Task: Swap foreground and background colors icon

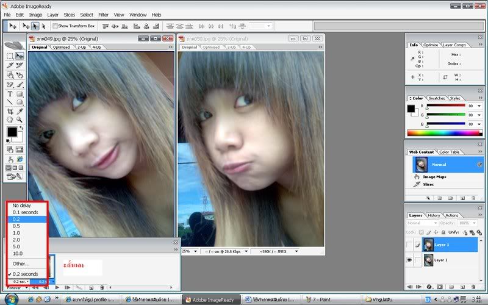Action: [21, 128]
